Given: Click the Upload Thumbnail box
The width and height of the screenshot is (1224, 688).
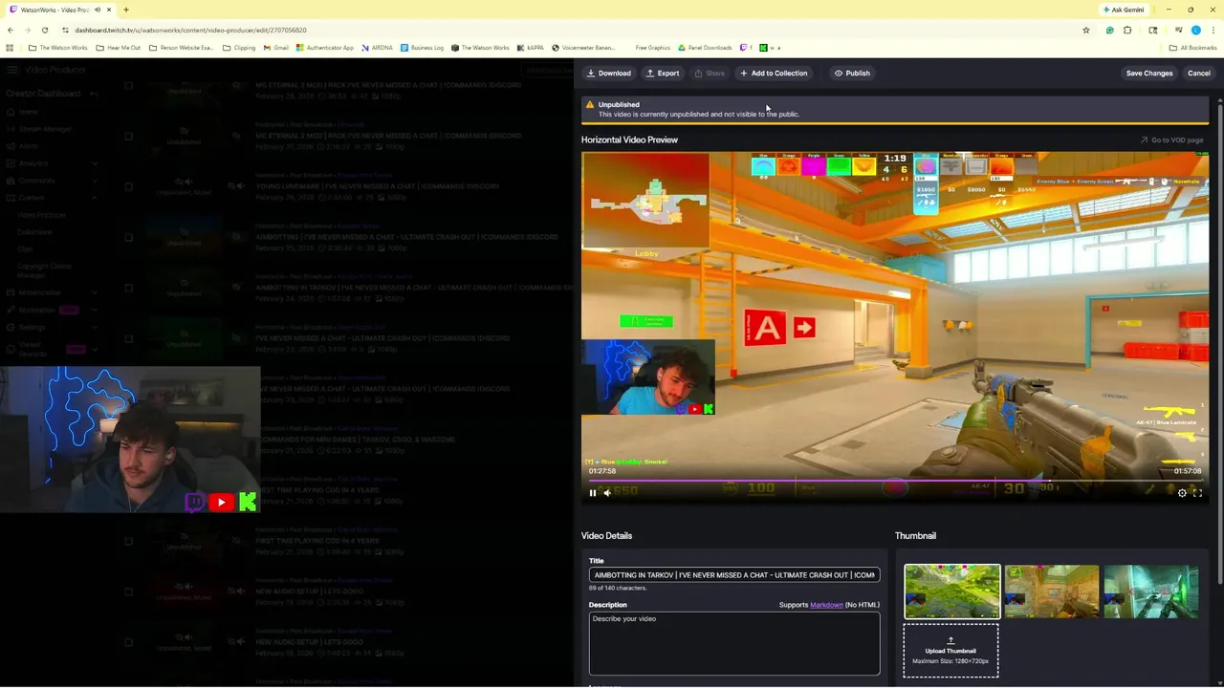Looking at the screenshot, I should pyautogui.click(x=951, y=651).
